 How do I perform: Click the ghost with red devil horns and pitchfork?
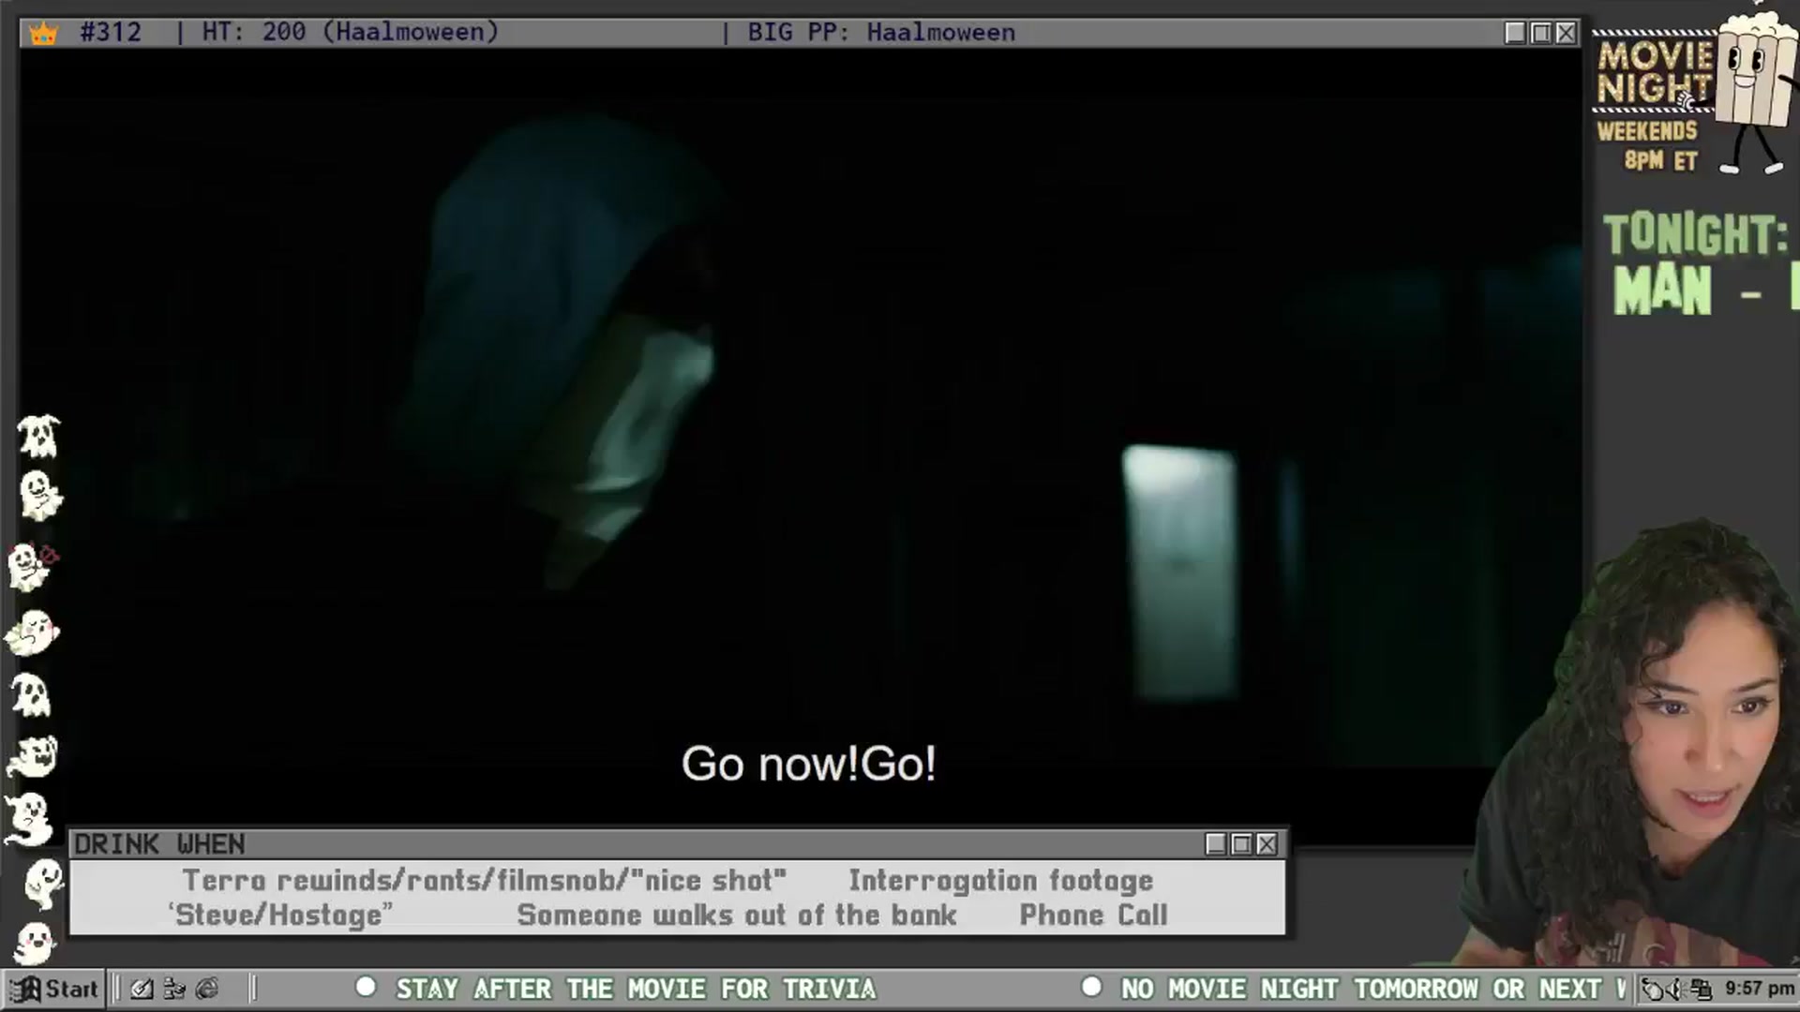tap(32, 566)
